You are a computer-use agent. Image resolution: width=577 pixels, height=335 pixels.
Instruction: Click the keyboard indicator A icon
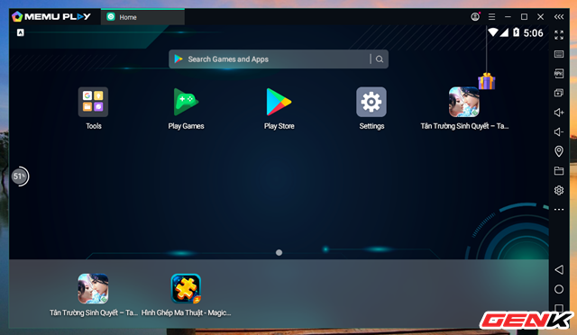tap(20, 32)
